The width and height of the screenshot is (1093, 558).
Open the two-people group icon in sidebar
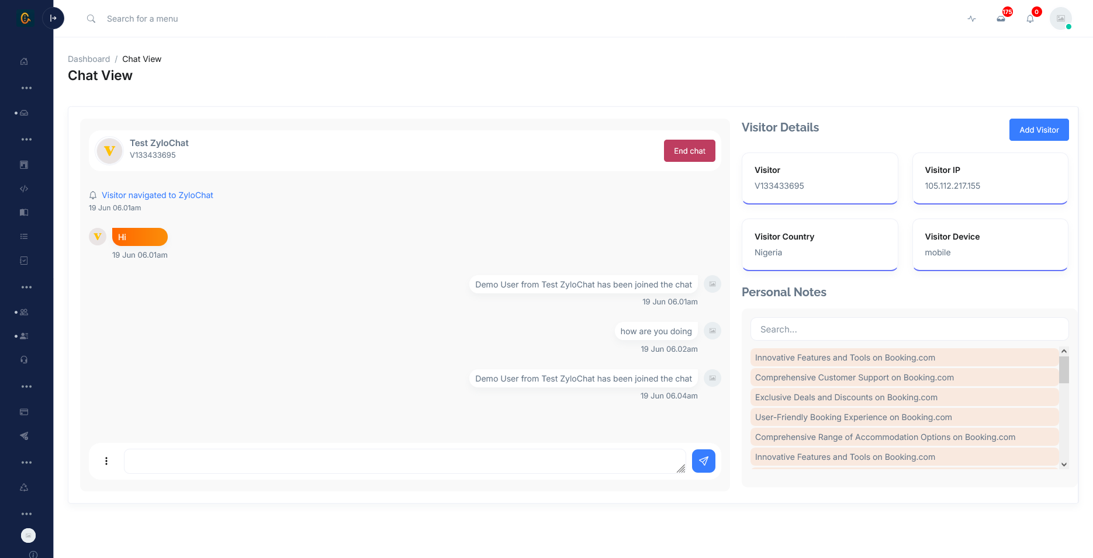(24, 312)
